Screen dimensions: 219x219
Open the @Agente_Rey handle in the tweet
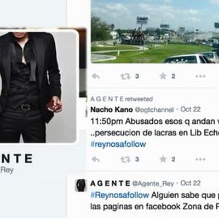point(153,183)
